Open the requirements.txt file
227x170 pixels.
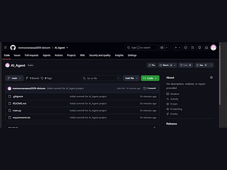click(x=21, y=118)
